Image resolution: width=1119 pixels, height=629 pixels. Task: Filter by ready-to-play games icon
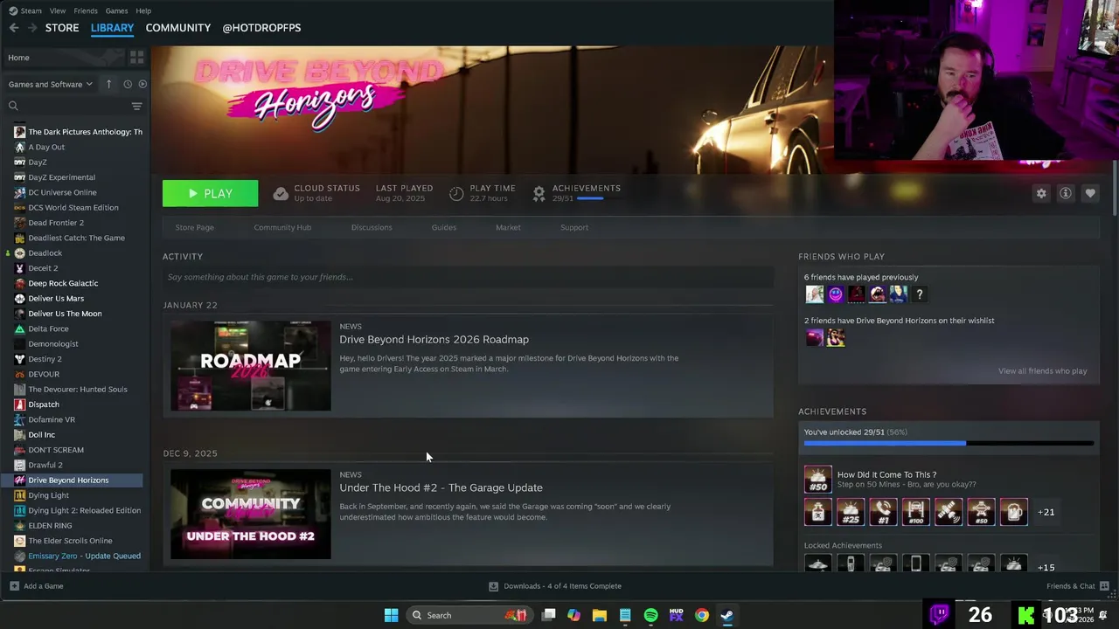[142, 84]
